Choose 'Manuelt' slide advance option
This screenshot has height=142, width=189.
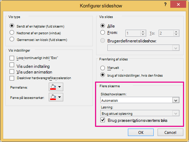(x=102, y=68)
